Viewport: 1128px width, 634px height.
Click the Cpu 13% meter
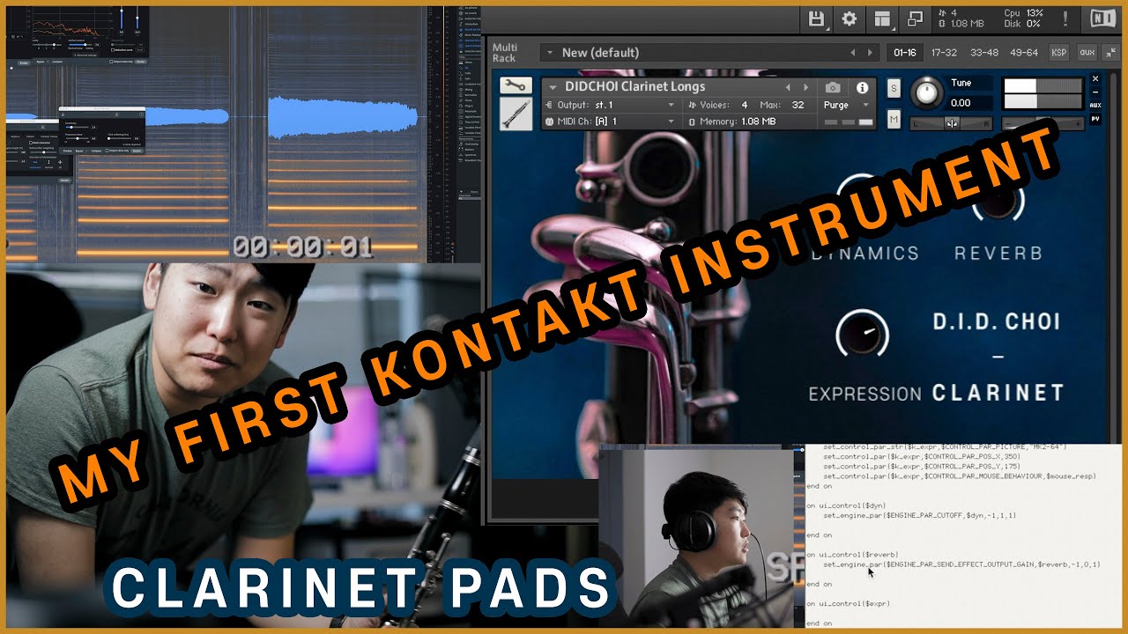click(1023, 13)
